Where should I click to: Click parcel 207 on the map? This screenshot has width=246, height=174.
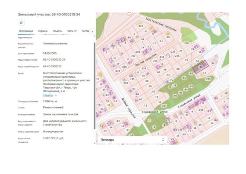164,106
